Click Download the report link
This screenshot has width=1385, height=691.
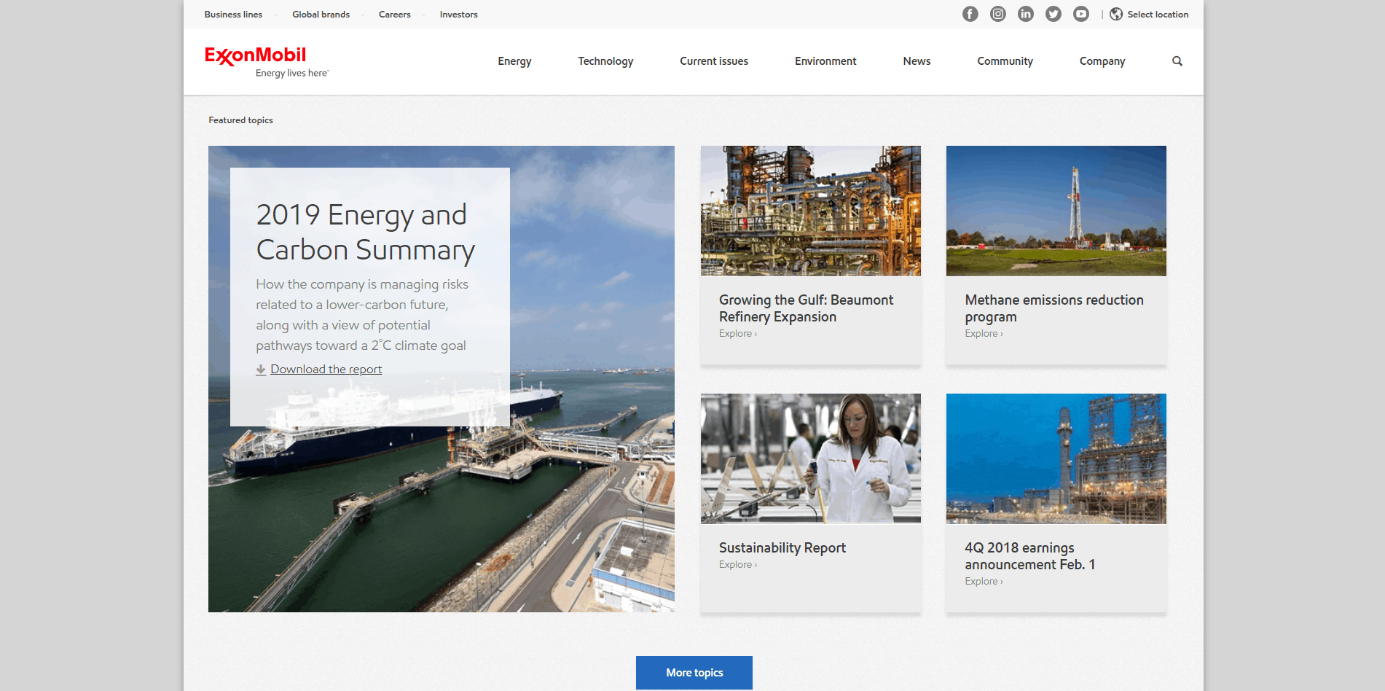(x=326, y=370)
